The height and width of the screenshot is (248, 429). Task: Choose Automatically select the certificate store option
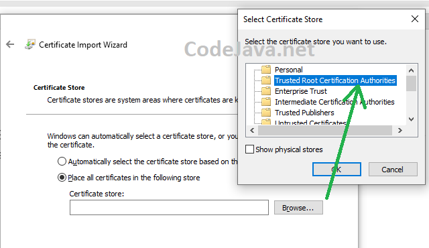(62, 162)
